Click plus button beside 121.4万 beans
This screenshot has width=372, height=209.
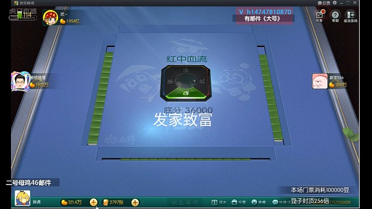94,203
